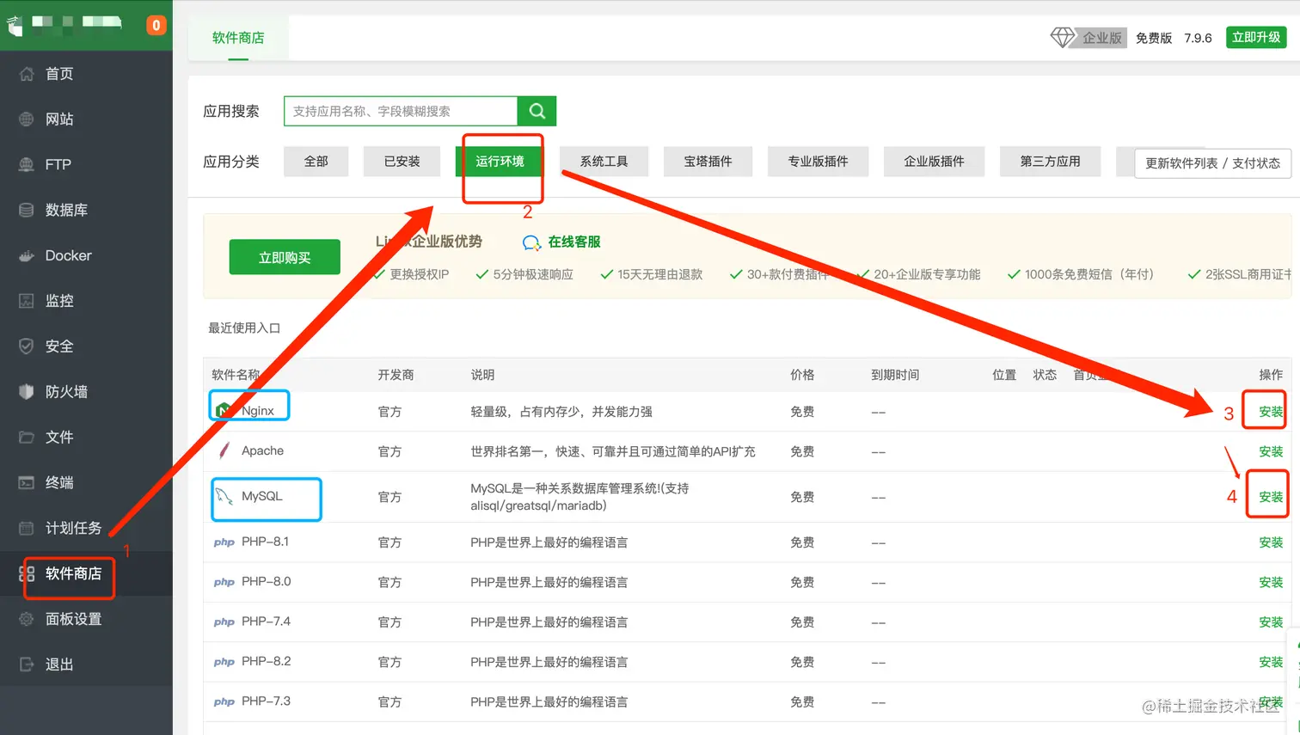Switch to 宝塔插件 category
This screenshot has width=1300, height=735.
point(708,162)
